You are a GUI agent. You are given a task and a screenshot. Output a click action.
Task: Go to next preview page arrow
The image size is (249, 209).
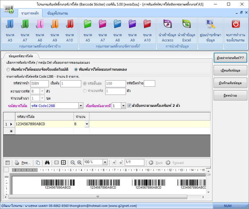tap(121, 163)
